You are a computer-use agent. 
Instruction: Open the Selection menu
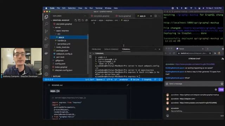click(72, 8)
